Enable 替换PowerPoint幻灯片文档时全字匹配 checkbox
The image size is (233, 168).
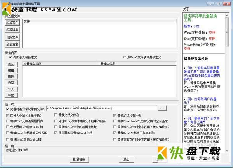point(115,121)
